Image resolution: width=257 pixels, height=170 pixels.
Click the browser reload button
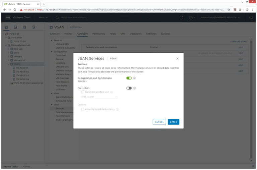15,10
